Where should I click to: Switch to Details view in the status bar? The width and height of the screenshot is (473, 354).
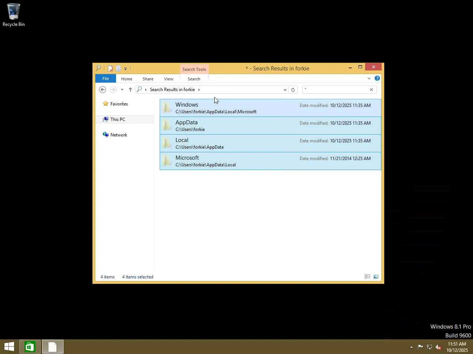coord(367,277)
